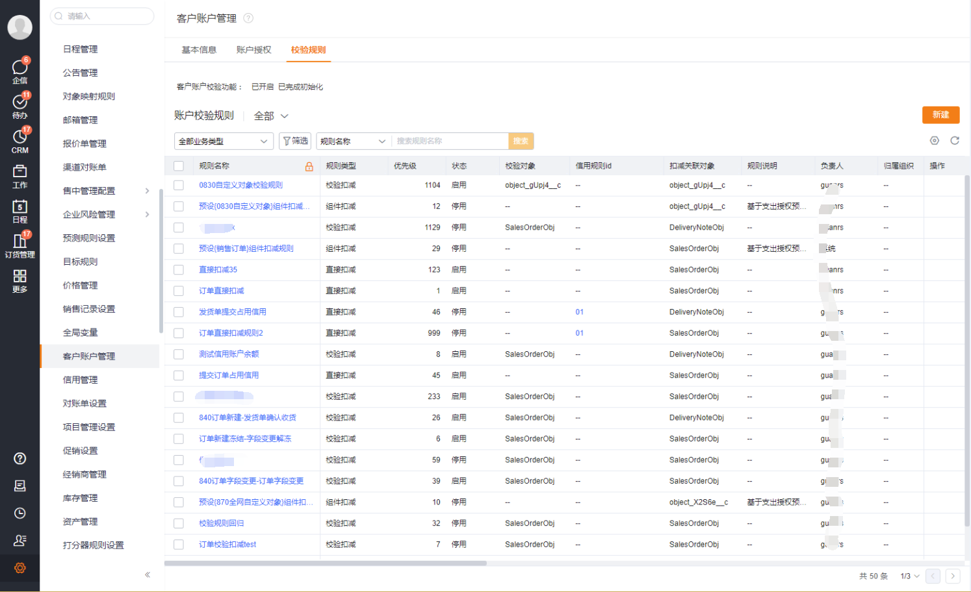Click the help question mark beside 客户账户管理
This screenshot has width=971, height=592.
(248, 18)
